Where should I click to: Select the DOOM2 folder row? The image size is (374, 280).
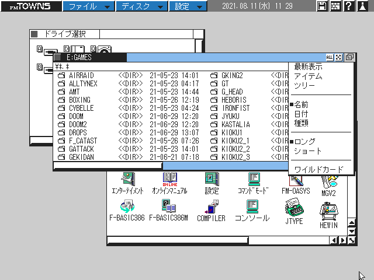[x=129, y=124]
